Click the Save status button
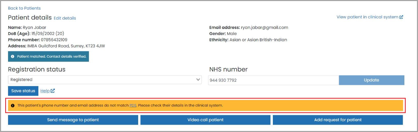The height and width of the screenshot is (132, 418). (23, 91)
